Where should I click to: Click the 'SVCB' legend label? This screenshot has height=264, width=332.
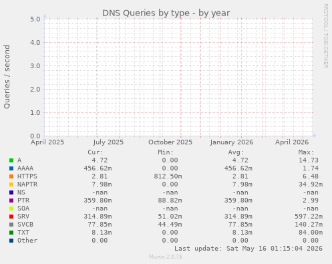point(25,225)
